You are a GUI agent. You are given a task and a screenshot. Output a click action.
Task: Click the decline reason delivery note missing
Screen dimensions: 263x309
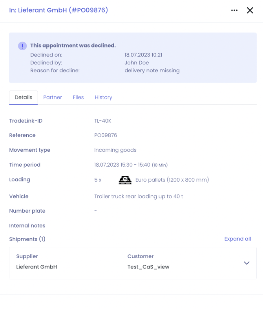pos(152,71)
